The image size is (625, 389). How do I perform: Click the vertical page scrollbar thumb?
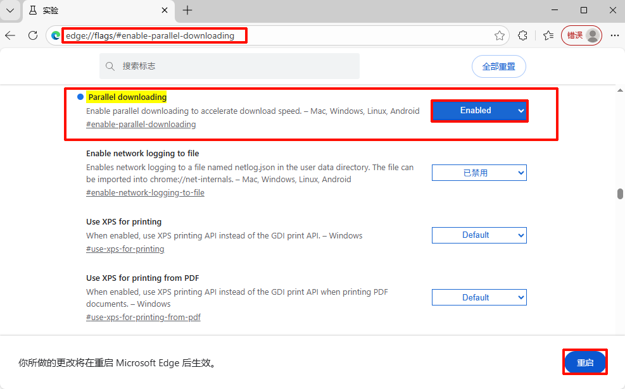(620, 194)
